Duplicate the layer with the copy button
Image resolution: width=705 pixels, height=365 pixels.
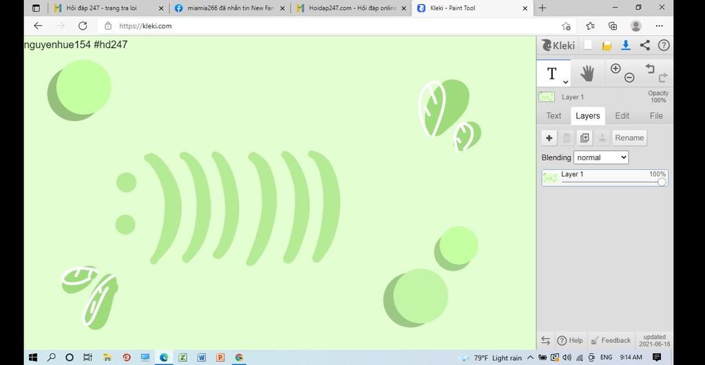[585, 138]
